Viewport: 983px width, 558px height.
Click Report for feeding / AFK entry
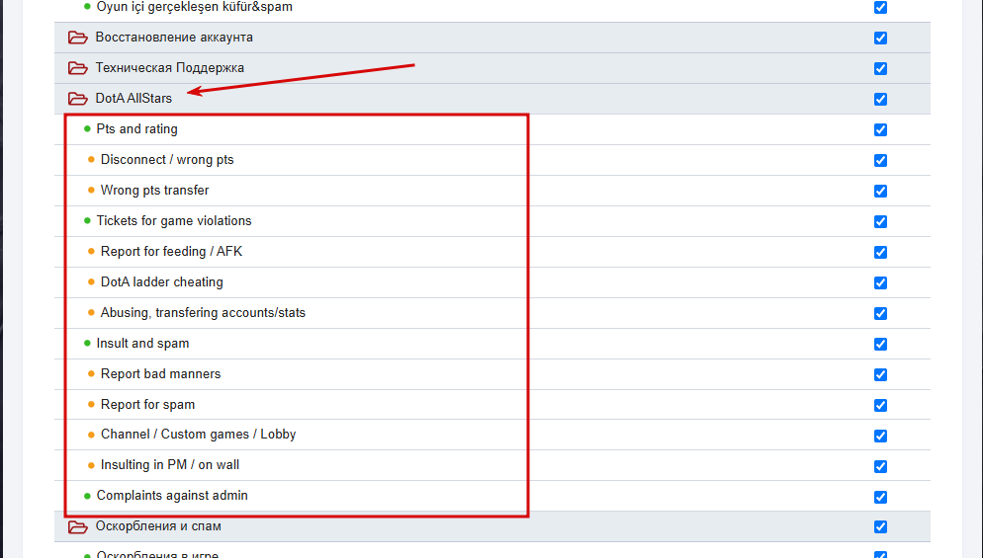tap(172, 252)
